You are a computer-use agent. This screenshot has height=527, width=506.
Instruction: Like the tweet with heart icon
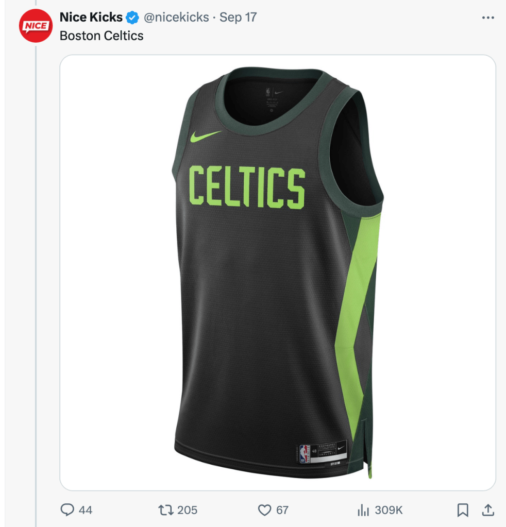(x=264, y=510)
